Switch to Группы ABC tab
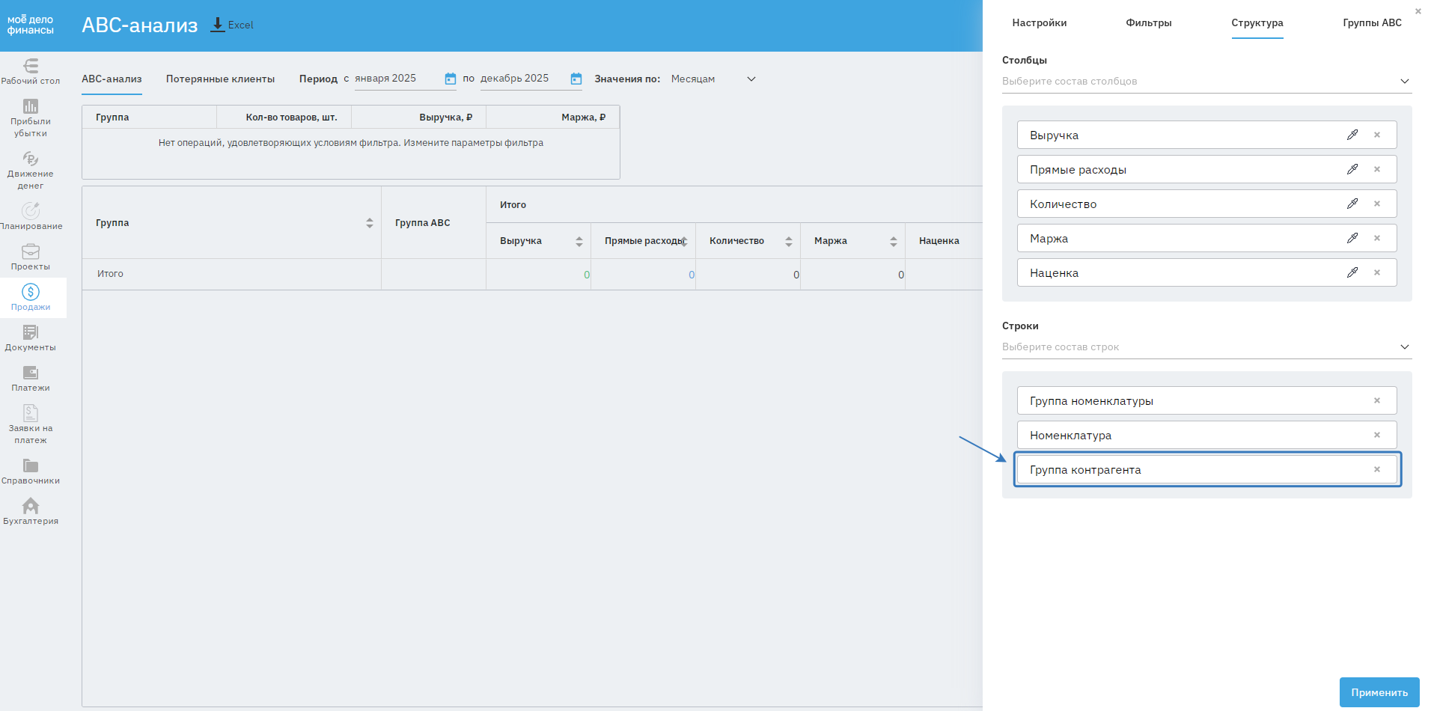Viewport: 1431px width, 711px height. [x=1371, y=22]
